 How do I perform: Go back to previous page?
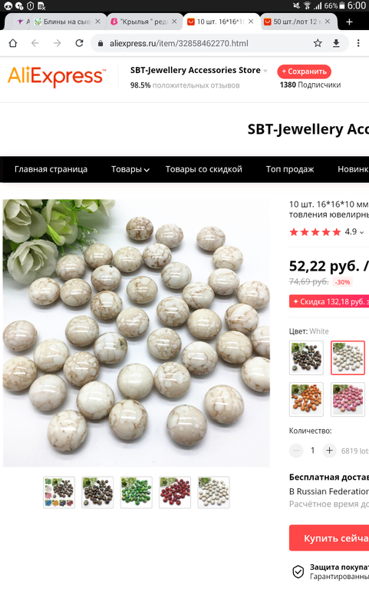point(35,43)
